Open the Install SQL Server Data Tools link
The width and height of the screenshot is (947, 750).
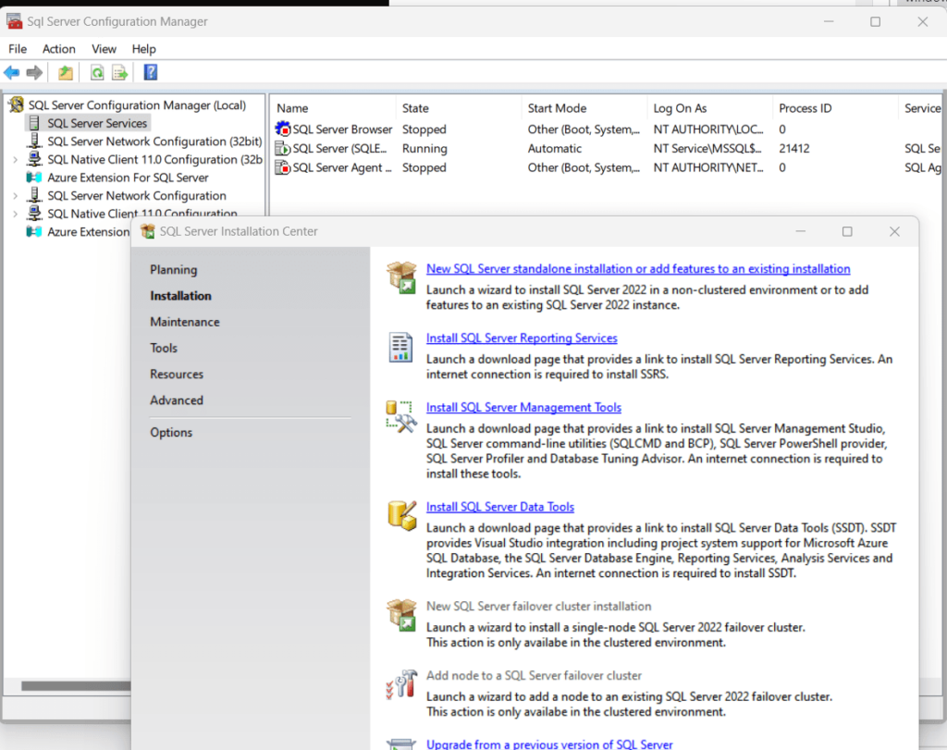499,507
